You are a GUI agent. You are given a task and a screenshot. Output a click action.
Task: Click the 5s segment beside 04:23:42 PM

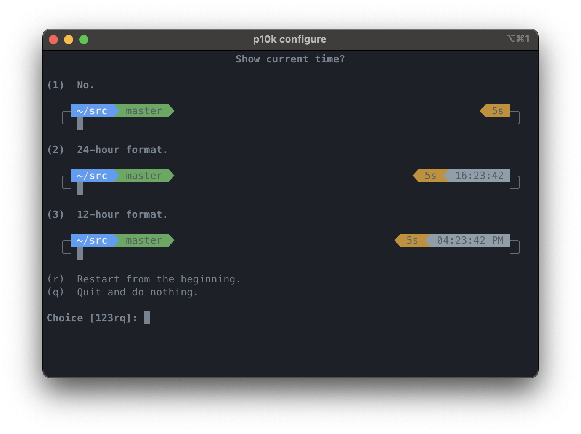click(x=412, y=240)
